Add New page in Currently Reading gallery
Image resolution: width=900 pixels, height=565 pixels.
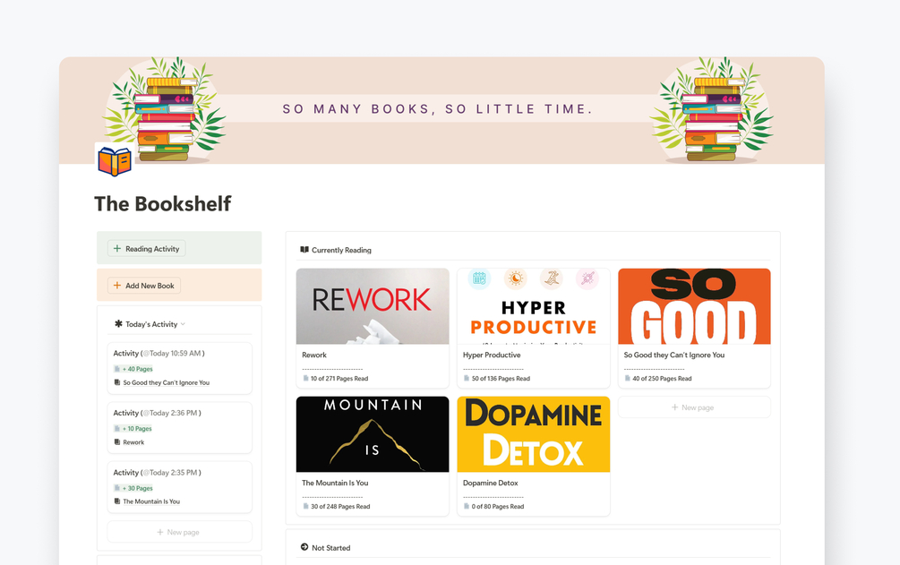coord(694,407)
